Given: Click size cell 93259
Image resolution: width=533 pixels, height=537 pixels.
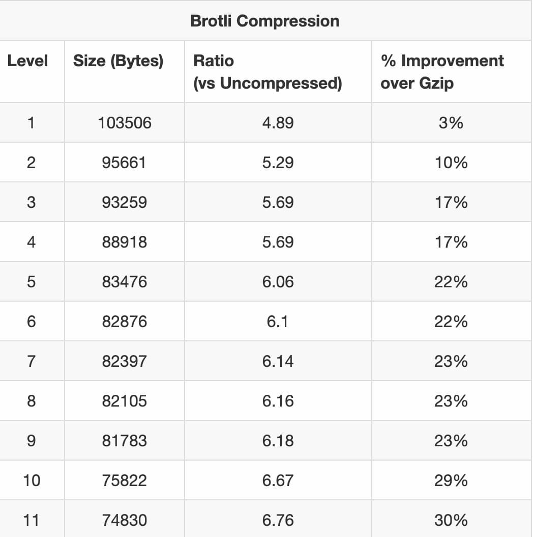Looking at the screenshot, I should click(125, 202).
